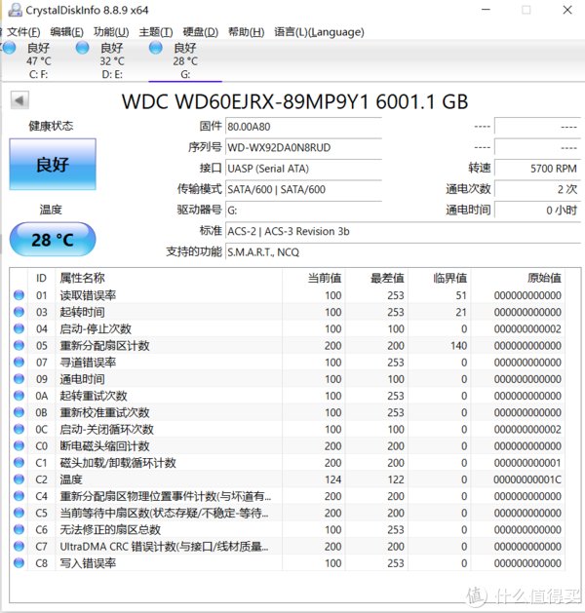Click the firmware field 80.00A80
Viewport: 585px width, 613px height.
(x=304, y=127)
